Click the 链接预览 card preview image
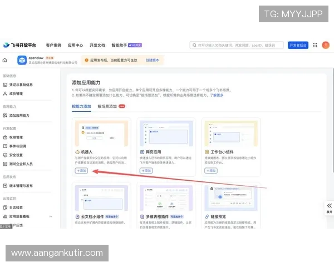 point(231,198)
